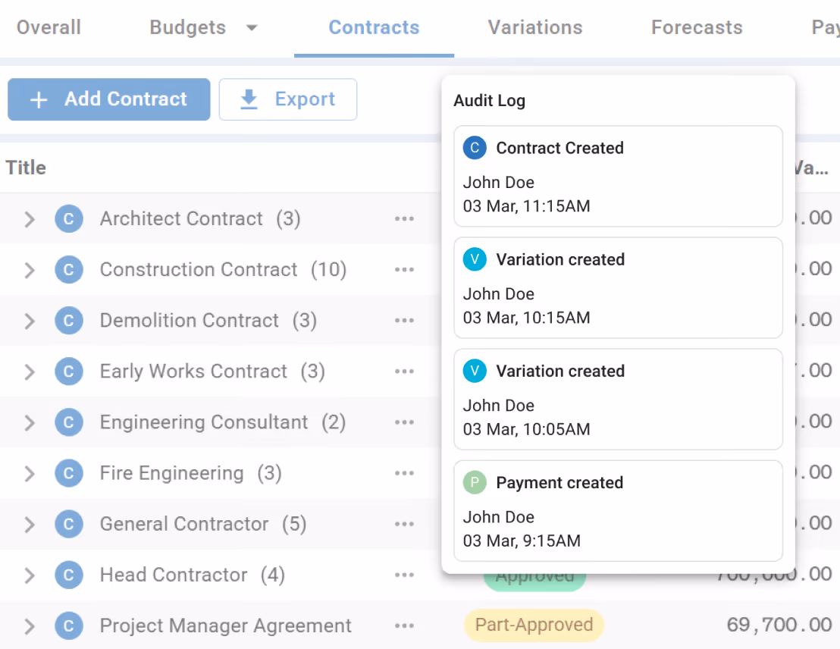Select the Contracts tab

374,27
